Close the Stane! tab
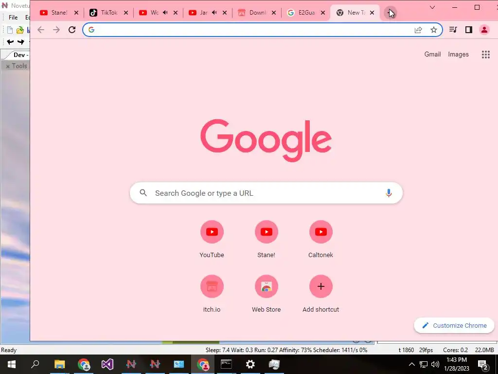The image size is (498, 374). pos(76,13)
